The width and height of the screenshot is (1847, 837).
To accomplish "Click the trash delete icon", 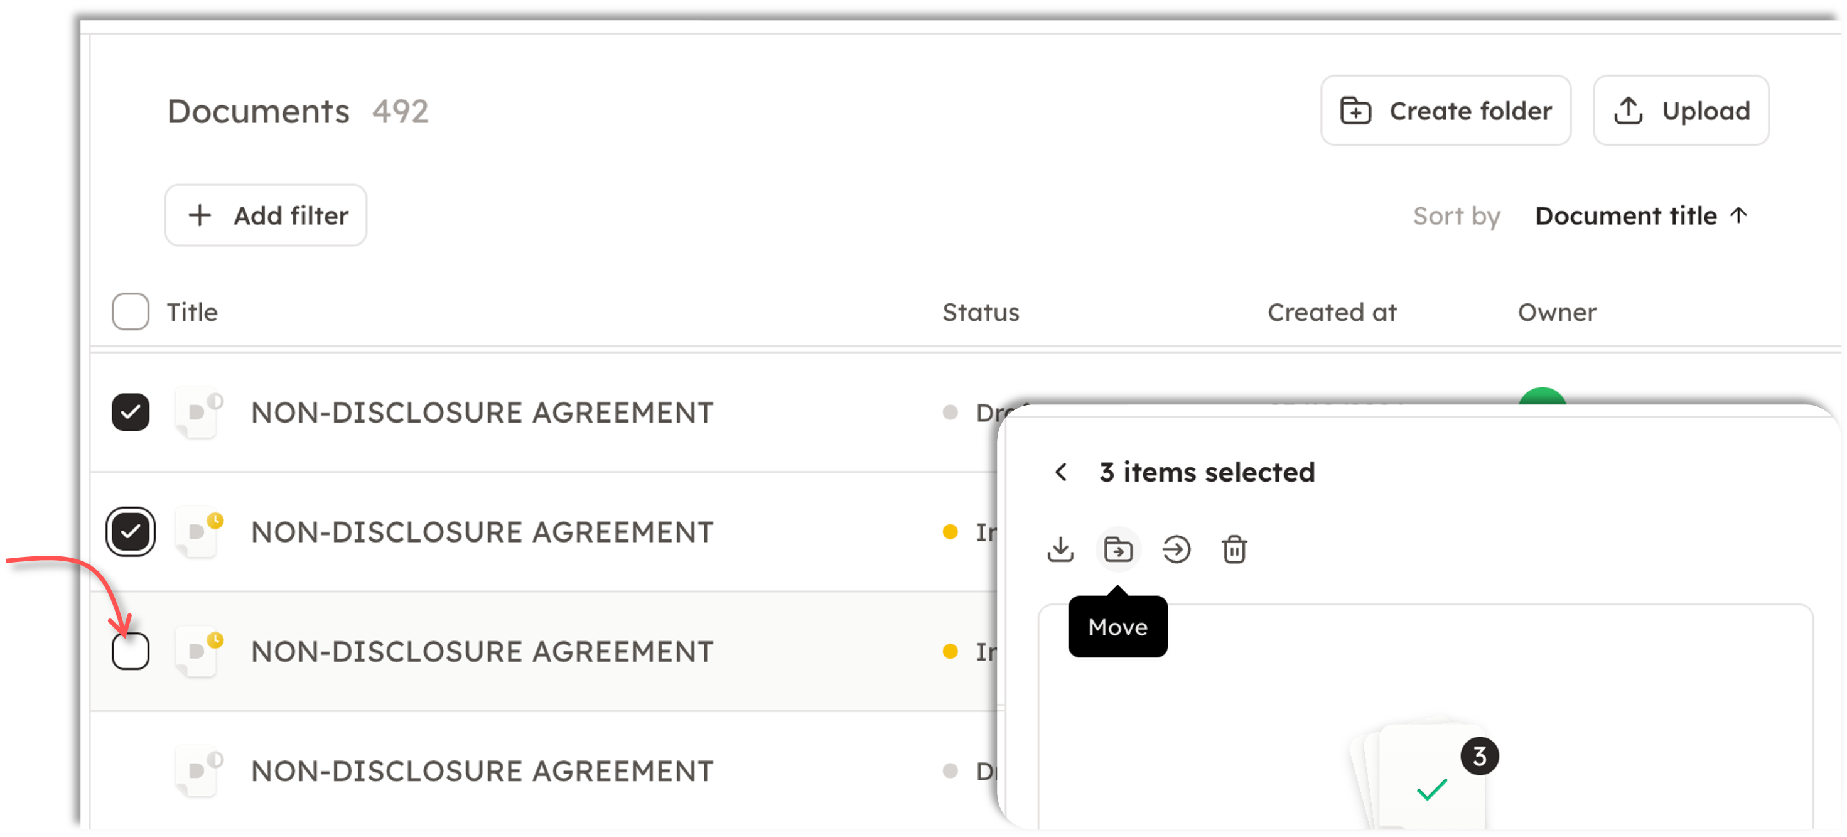I will tap(1234, 550).
